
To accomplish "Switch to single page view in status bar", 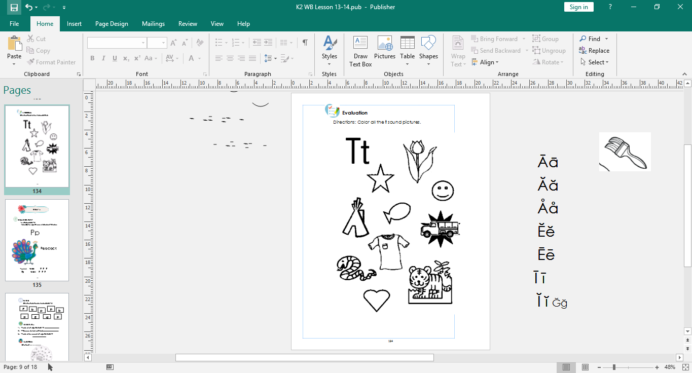I will 566,367.
